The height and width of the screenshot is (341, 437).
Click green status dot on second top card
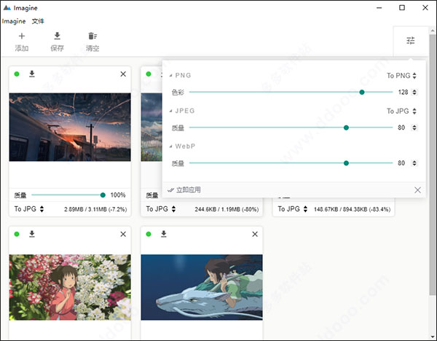(149, 74)
